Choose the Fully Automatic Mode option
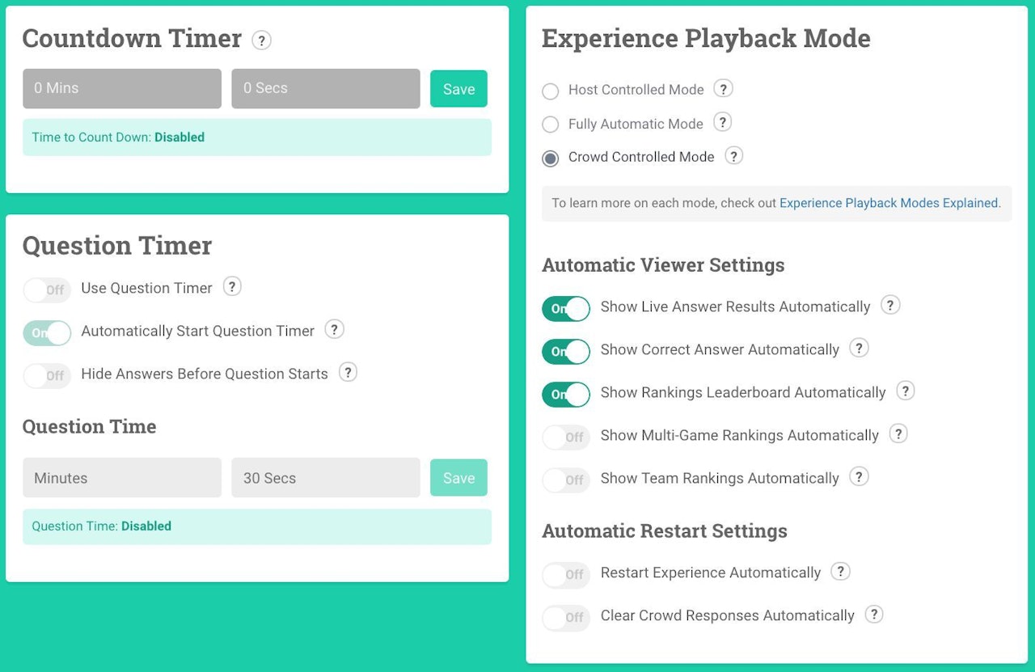 [551, 125]
